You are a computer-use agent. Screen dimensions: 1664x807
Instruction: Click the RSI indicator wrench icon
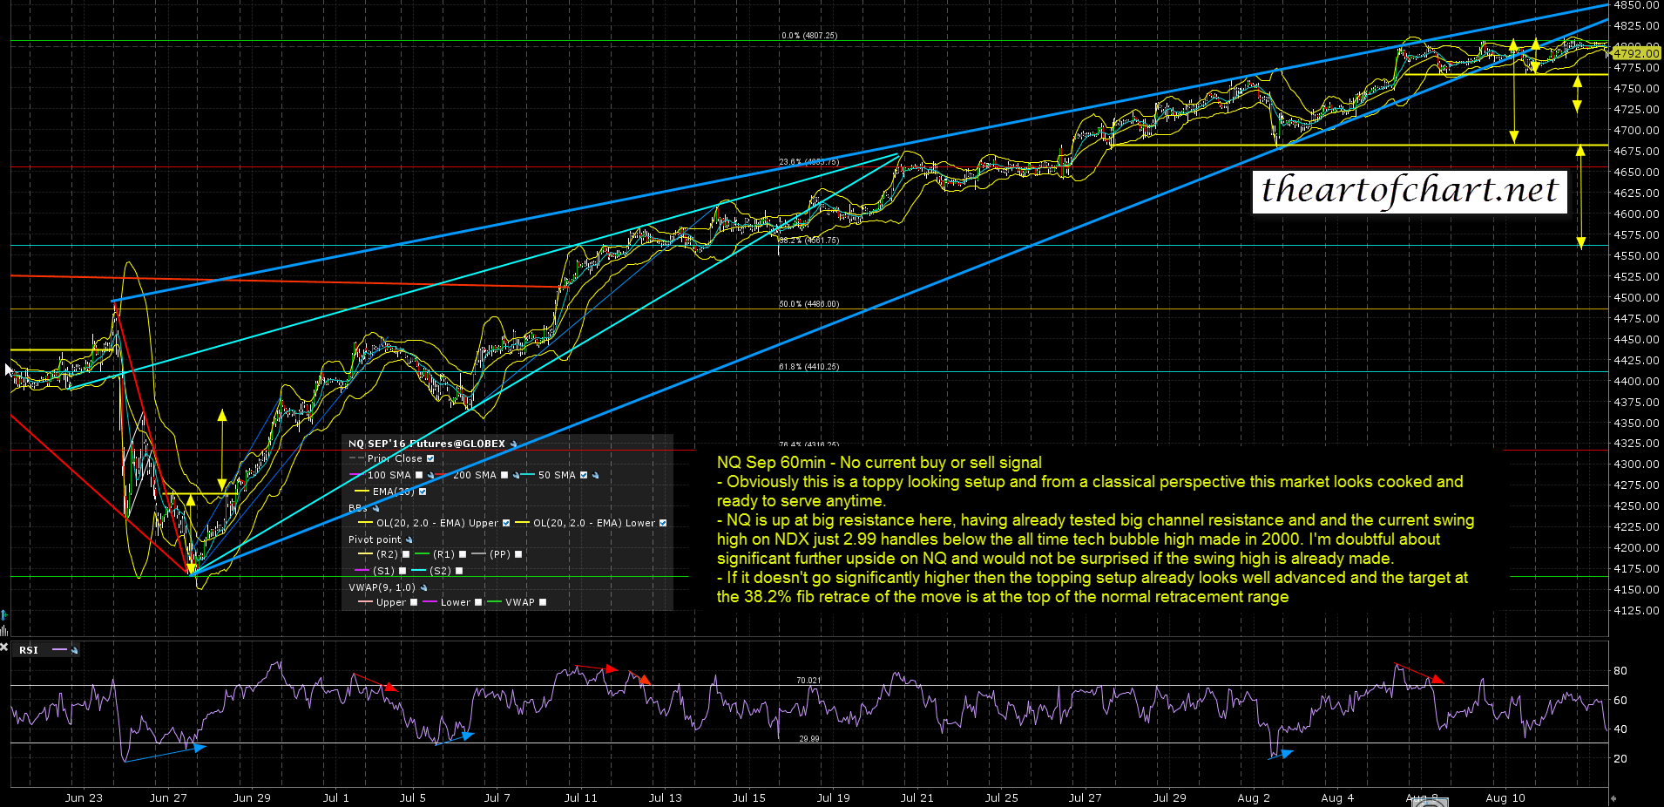coord(75,650)
